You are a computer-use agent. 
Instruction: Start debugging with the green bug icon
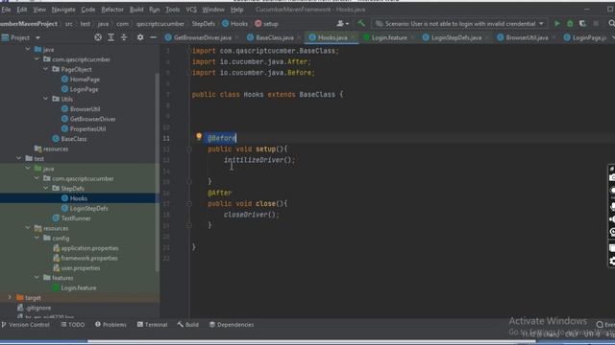[570, 23]
